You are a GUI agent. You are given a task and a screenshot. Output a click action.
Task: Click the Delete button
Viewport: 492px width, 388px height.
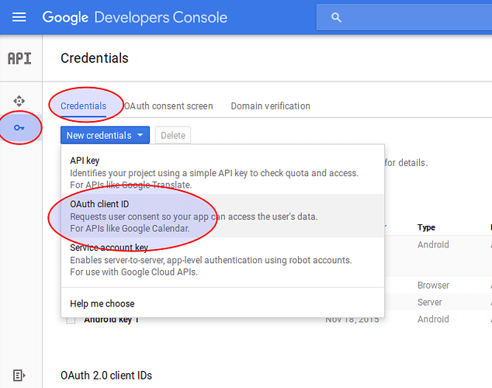173,135
